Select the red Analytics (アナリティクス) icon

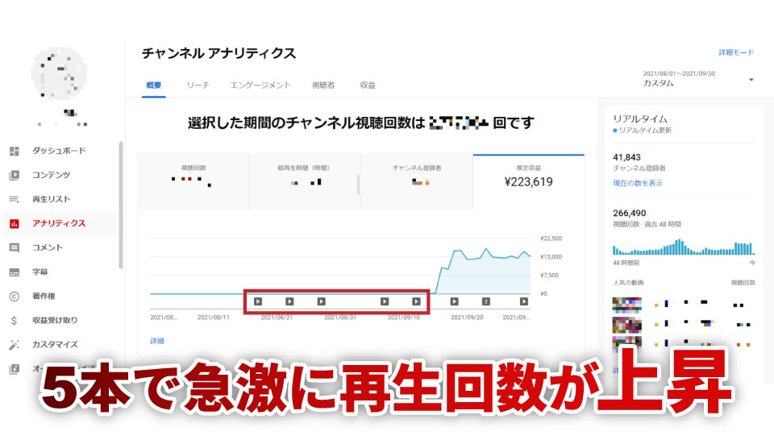click(x=14, y=223)
